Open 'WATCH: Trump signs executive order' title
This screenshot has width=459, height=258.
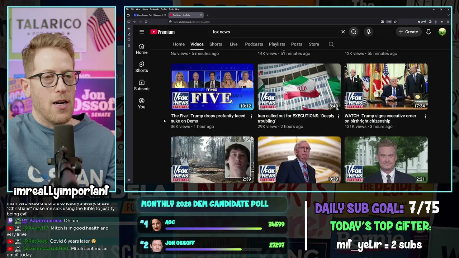tap(380, 119)
